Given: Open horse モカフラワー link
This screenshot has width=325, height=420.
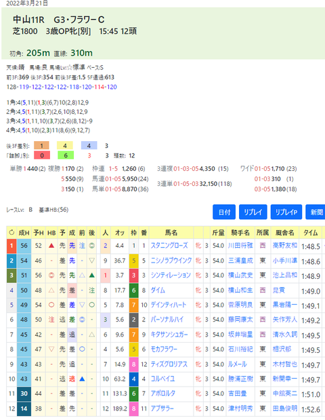Looking at the screenshot, I should pos(164,349).
